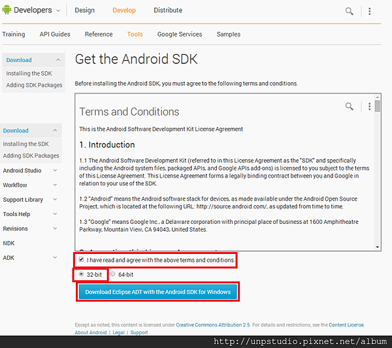Open upper Installing the SDK sidebar link
Screen dimensions: 392x348
tap(29, 73)
